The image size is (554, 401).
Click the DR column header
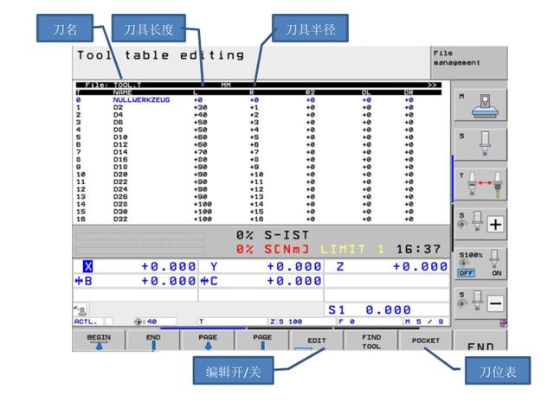pyautogui.click(x=409, y=92)
